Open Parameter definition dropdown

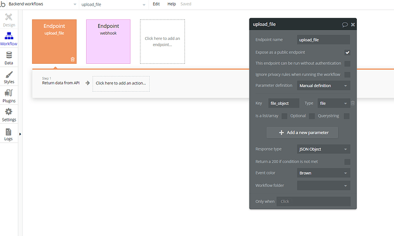(x=323, y=86)
